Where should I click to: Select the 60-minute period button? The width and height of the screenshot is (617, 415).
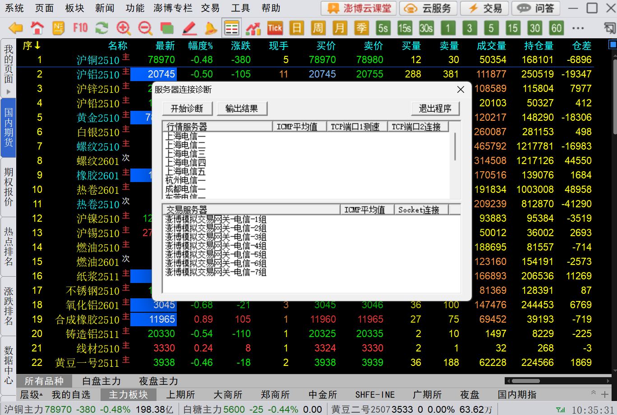coord(556,28)
